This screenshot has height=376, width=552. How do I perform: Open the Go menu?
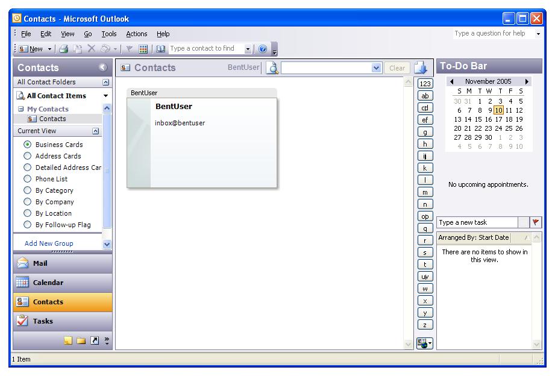pos(87,34)
